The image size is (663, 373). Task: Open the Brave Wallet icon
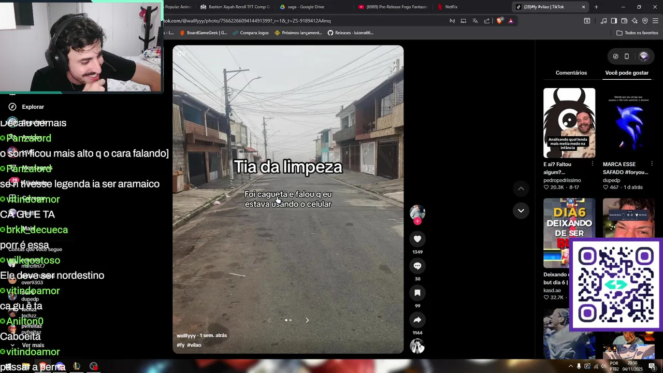[x=624, y=21]
